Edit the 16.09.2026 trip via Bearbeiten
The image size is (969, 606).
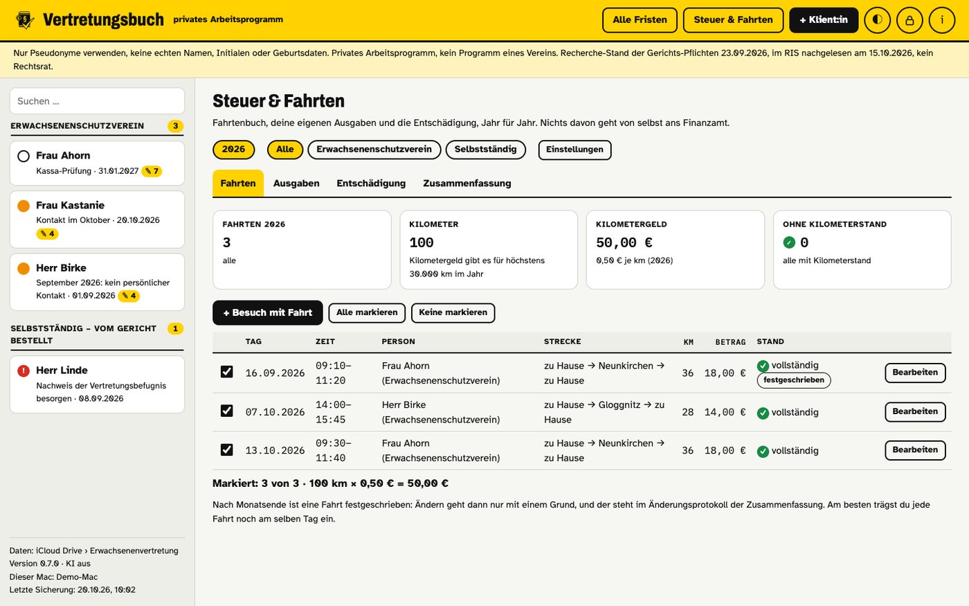click(915, 373)
